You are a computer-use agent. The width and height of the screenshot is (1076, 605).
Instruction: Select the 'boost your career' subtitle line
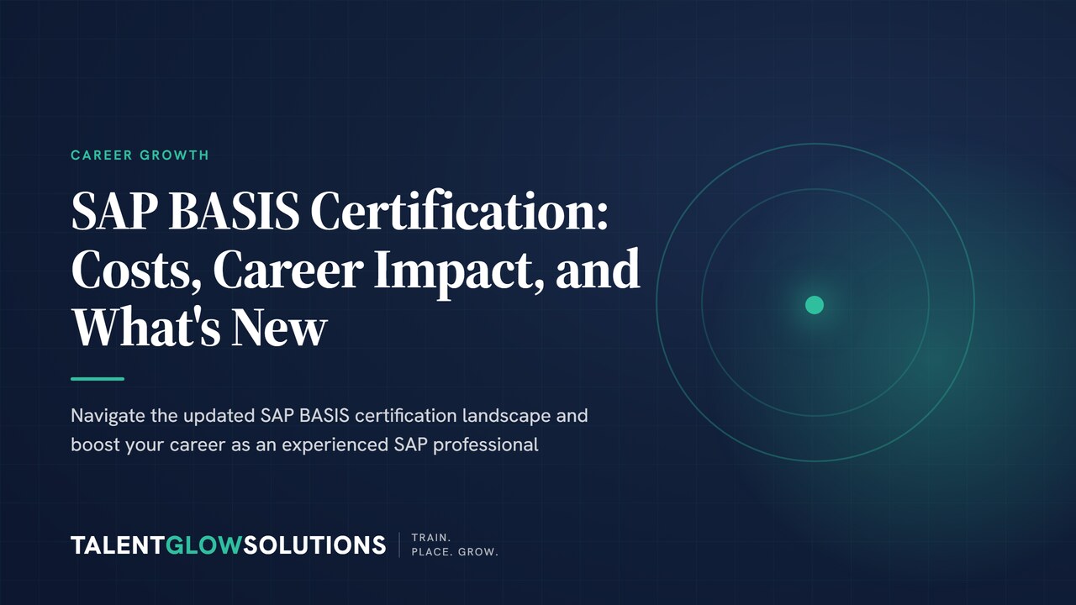[304, 445]
